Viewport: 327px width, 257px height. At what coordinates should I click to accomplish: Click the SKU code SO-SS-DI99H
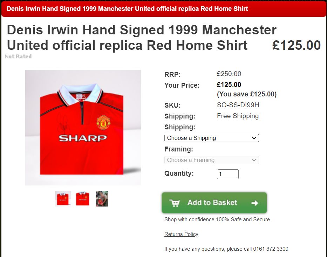[x=238, y=105]
